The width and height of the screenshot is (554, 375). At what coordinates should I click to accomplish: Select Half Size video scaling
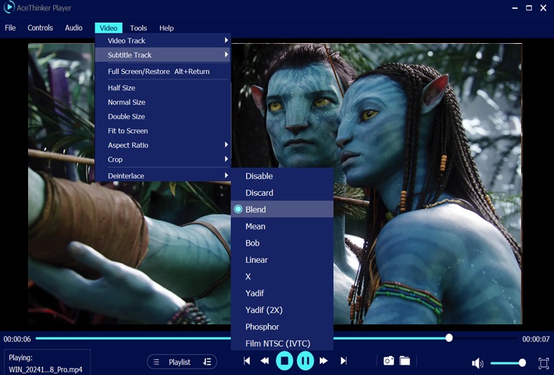point(163,88)
